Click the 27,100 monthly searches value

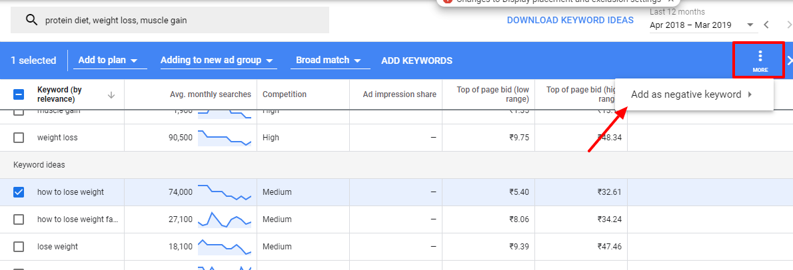(x=181, y=219)
